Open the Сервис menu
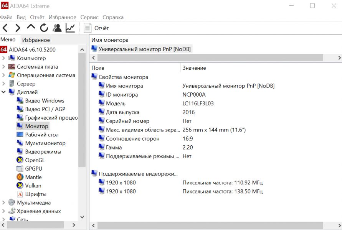The image size is (342, 230). click(89, 17)
